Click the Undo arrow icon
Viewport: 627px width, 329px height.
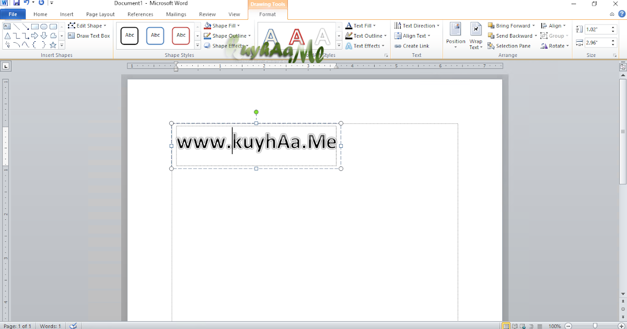tap(27, 3)
